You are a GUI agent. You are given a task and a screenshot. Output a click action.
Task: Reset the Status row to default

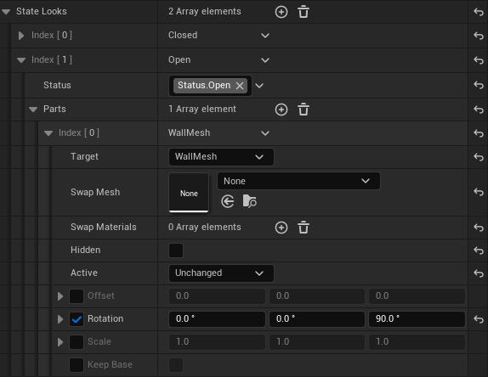click(x=479, y=85)
